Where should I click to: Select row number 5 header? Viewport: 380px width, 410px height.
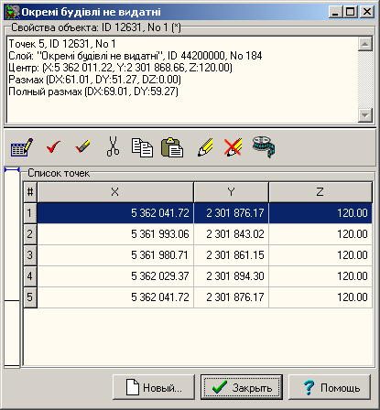coord(30,297)
